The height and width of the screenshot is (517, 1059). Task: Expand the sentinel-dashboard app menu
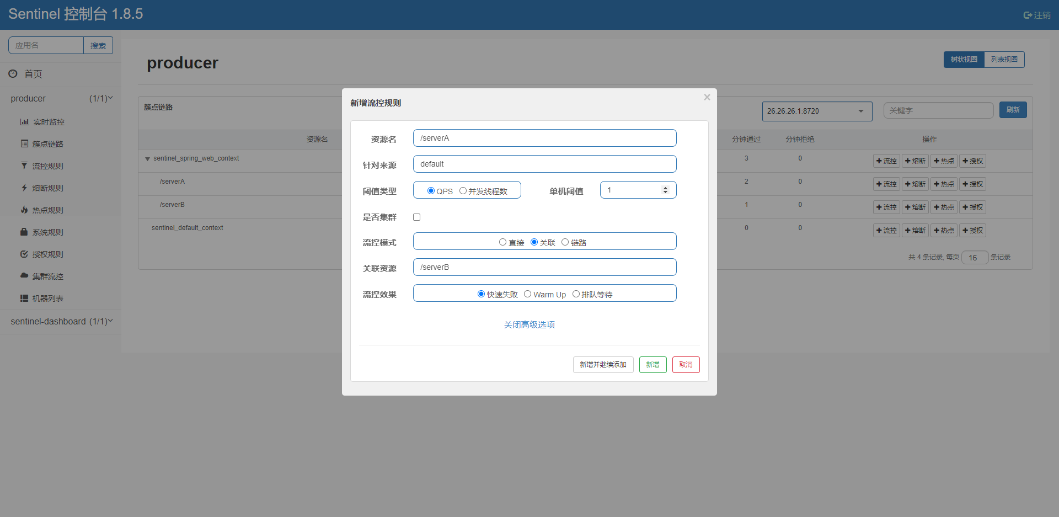61,322
